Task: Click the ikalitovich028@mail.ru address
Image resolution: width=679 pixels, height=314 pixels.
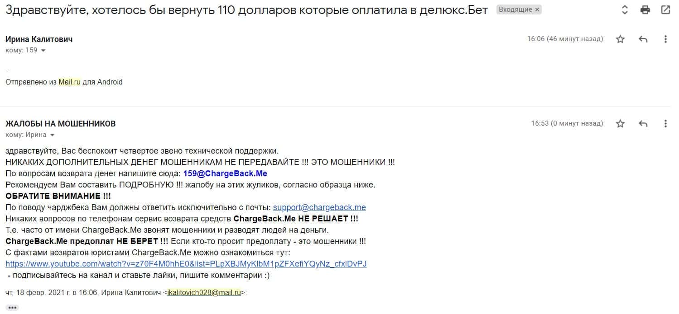Action: click(204, 293)
